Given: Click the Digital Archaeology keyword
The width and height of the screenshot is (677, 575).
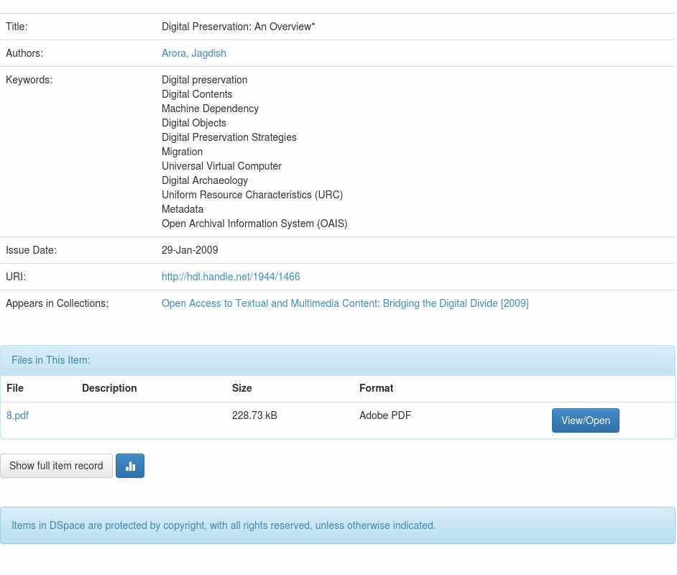Looking at the screenshot, I should click(205, 180).
